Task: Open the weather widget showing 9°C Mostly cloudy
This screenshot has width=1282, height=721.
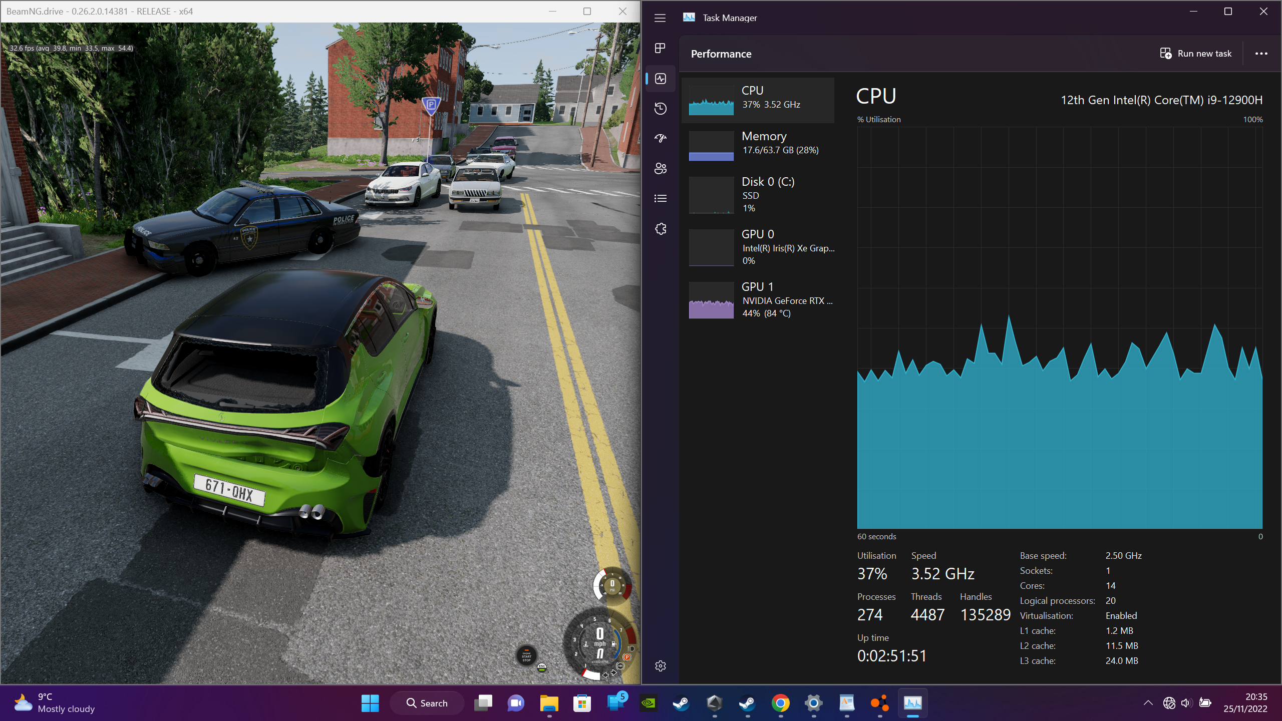Action: (54, 703)
